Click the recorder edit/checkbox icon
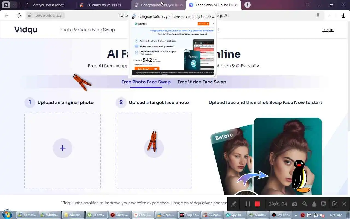Viewport: 350px width, 219px height. point(335,204)
